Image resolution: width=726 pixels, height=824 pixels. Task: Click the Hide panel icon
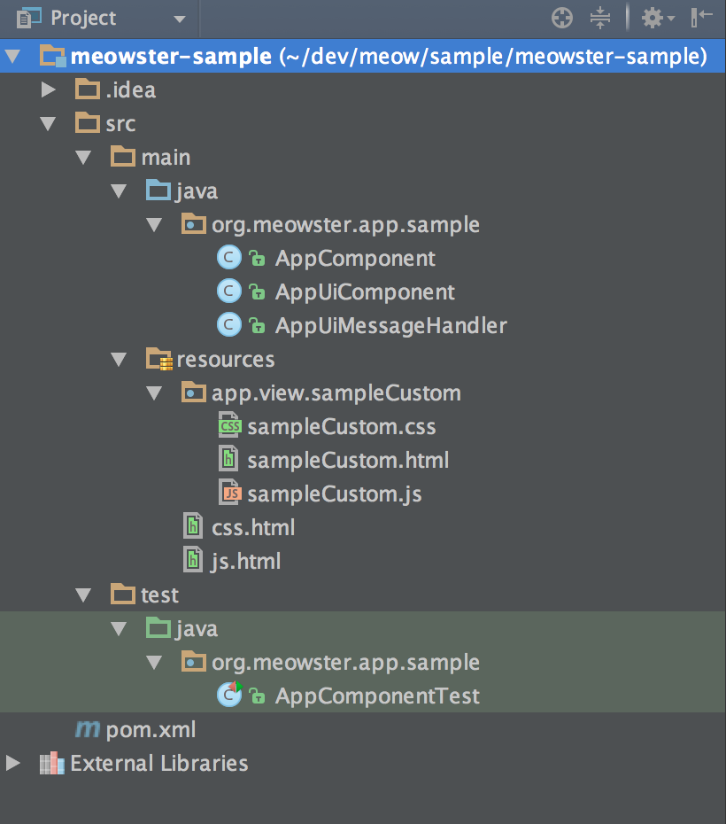[702, 18]
